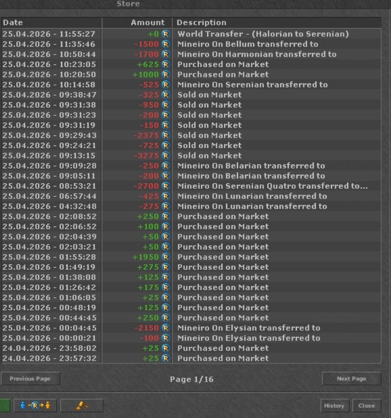
Task: Select the World Transfer Halorian to Serenian row
Action: click(191, 34)
